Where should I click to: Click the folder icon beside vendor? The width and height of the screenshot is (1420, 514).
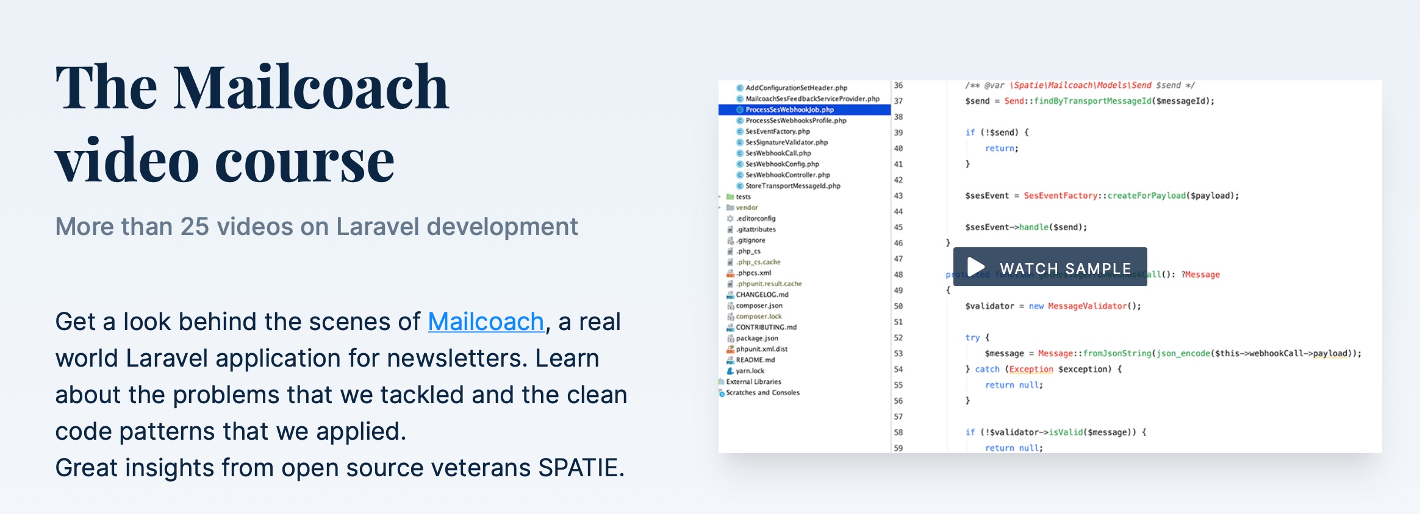pos(730,208)
